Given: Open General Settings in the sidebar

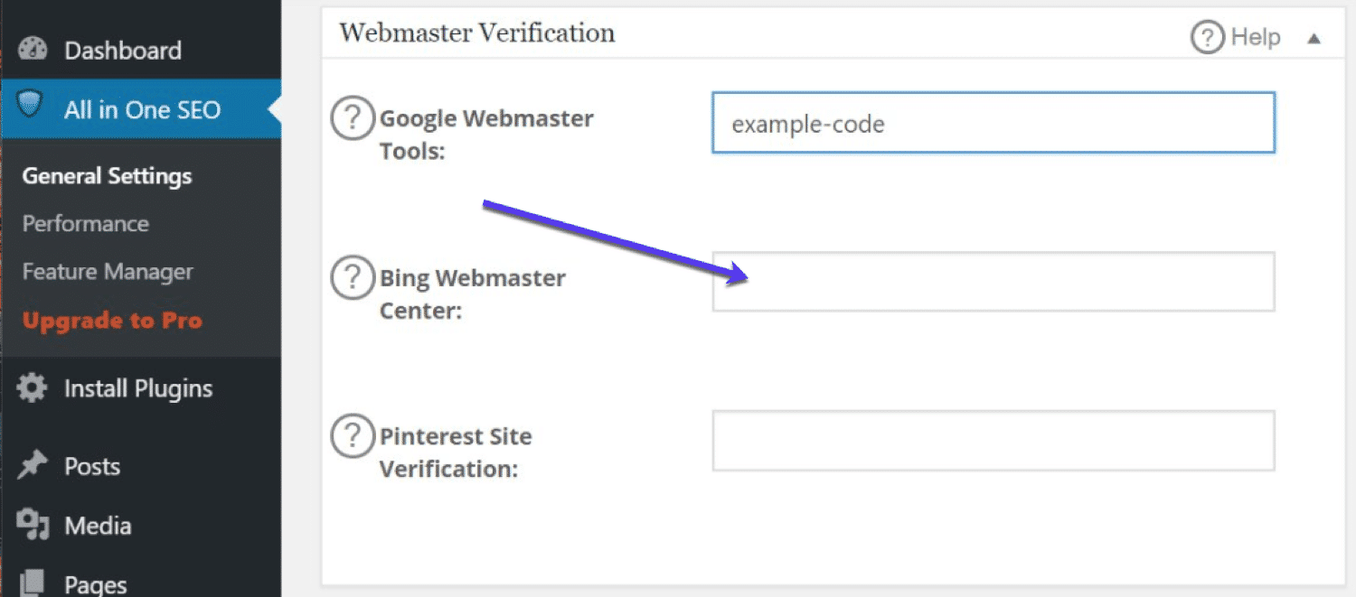Looking at the screenshot, I should (107, 175).
